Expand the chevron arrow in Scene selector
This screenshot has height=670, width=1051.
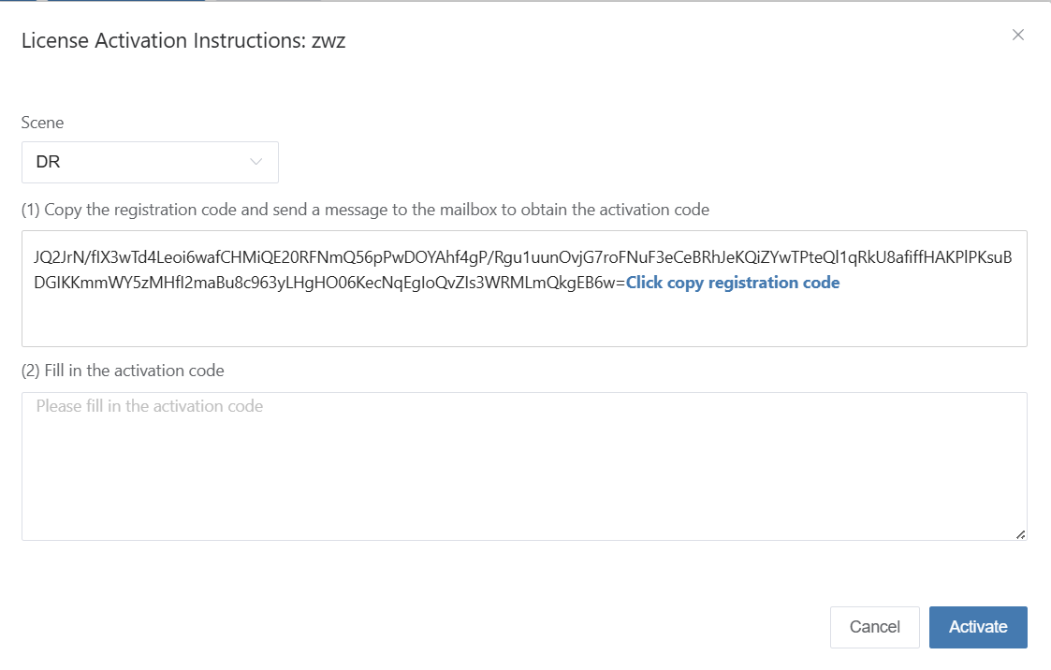point(255,162)
